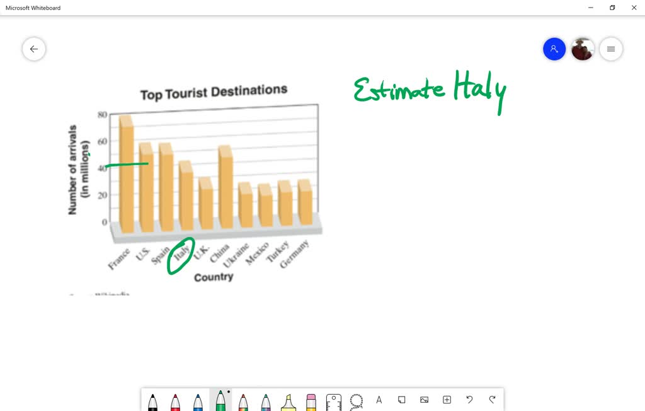Redo the last undone action
The width and height of the screenshot is (645, 411).
coord(492,400)
